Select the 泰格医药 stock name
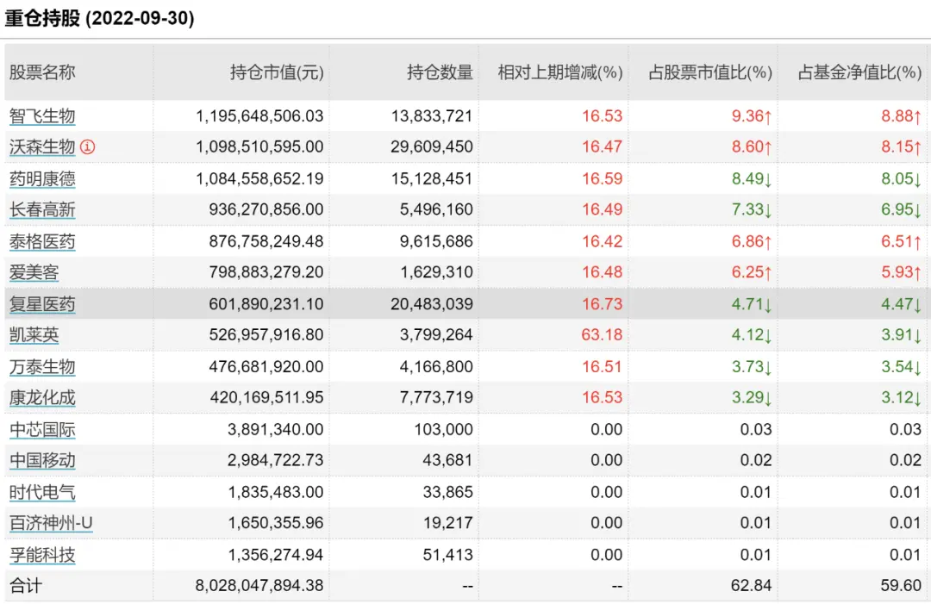Screen dimensions: 931x604 click(42, 241)
